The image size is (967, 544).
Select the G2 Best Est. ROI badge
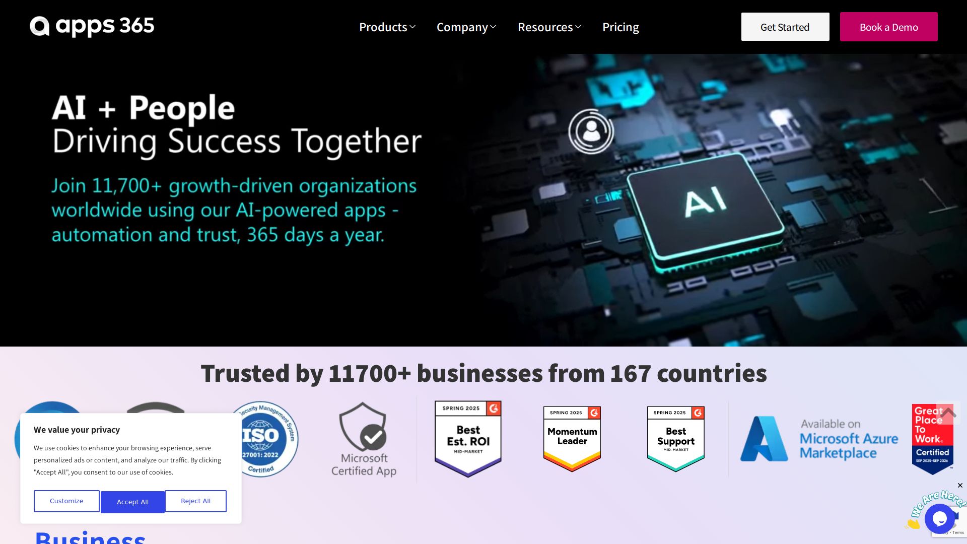pos(468,439)
